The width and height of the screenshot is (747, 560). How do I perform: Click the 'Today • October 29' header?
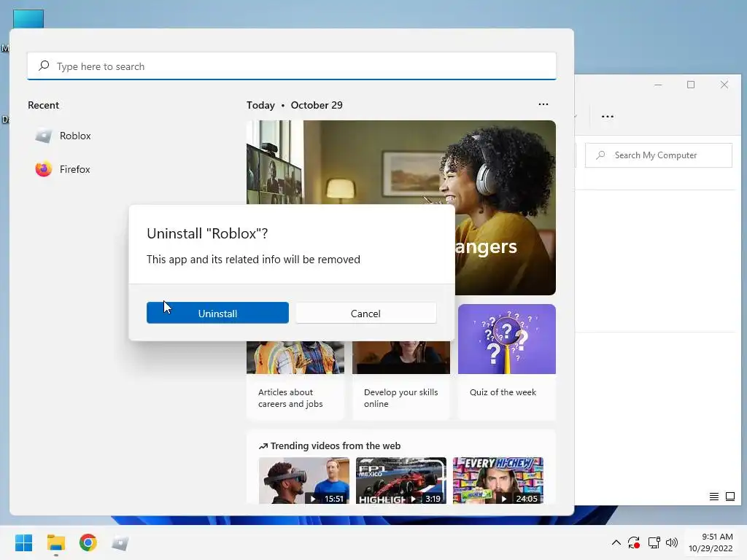click(x=295, y=105)
